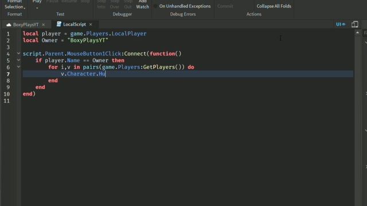Click the Stop button
The width and height of the screenshot is (367, 206).
click(85, 1)
